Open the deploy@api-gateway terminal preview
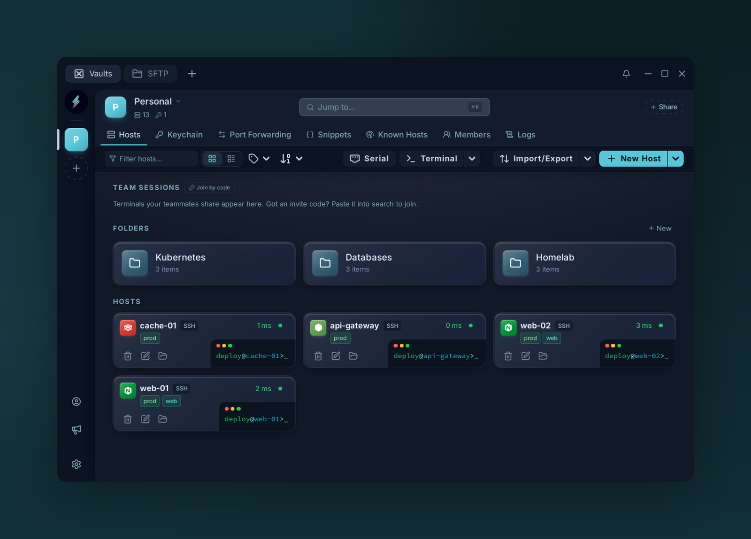 pos(437,353)
